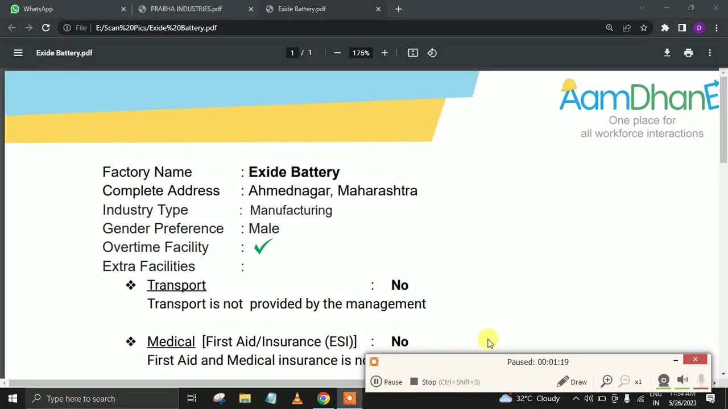Close the Exide Battery.pdf tab
Image resolution: width=728 pixels, height=409 pixels.
pos(378,9)
